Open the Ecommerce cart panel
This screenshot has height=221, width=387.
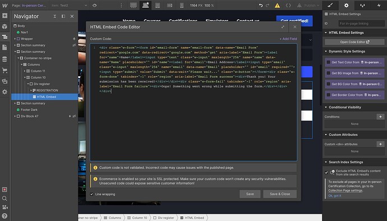(4, 70)
